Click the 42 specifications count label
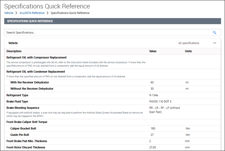225x151 pixels. click(x=189, y=43)
